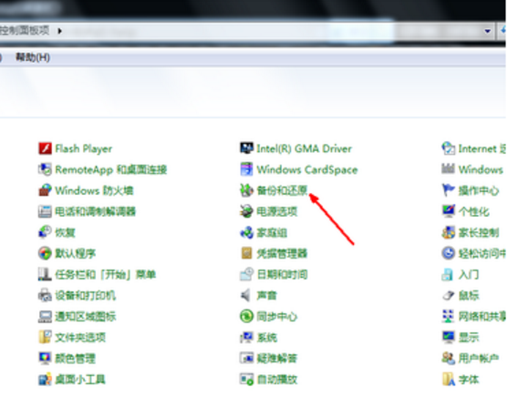Open the 系统 text link
The height and width of the screenshot is (397, 508).
point(267,337)
